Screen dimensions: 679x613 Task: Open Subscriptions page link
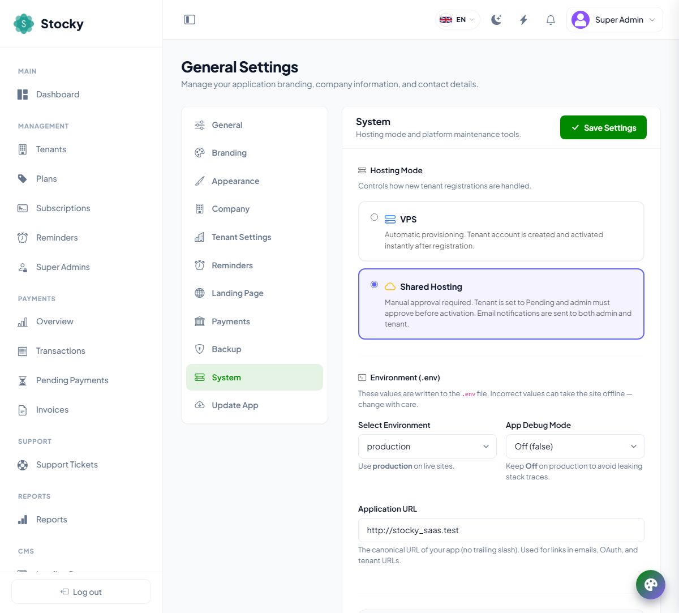[x=81, y=208]
